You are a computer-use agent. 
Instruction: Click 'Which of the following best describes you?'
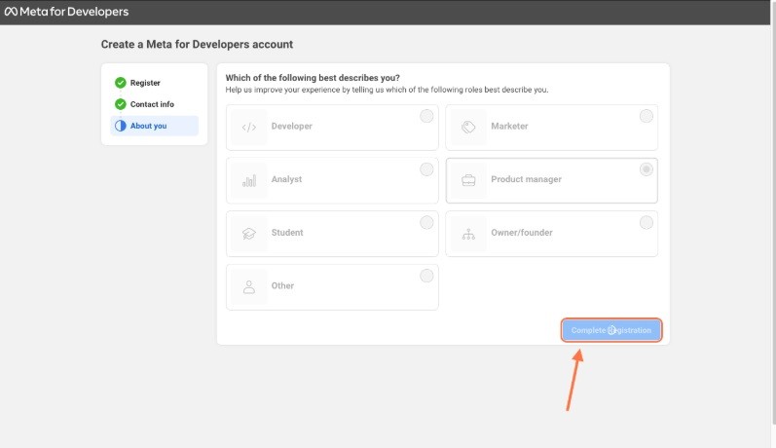click(x=313, y=78)
